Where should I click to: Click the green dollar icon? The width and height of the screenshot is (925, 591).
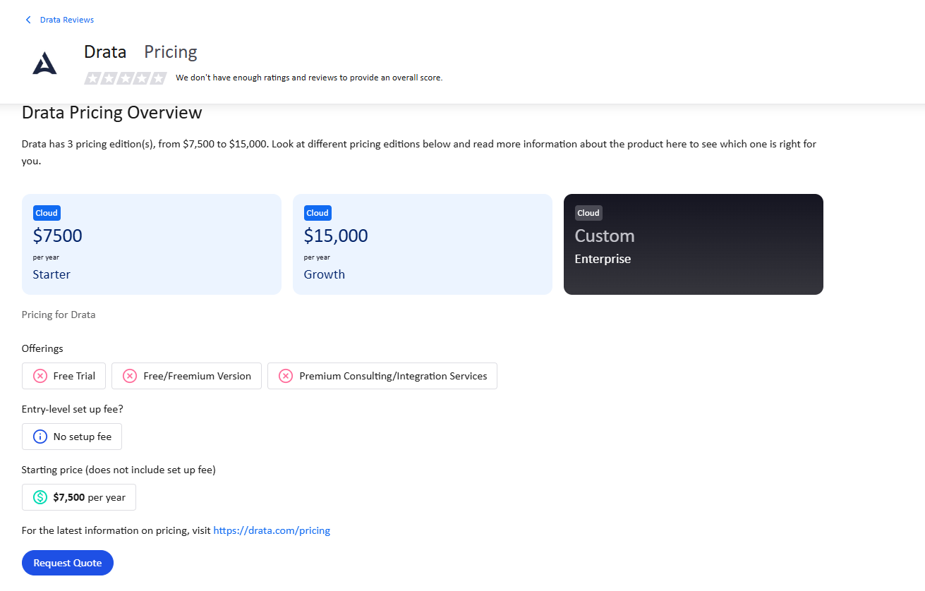pyautogui.click(x=40, y=497)
